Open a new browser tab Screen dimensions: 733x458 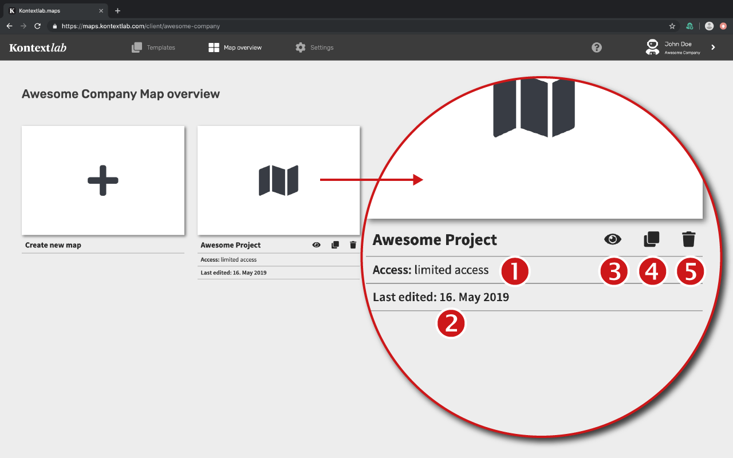tap(117, 11)
